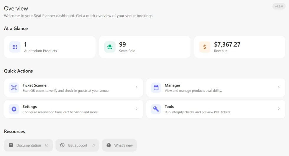Click the Manager calendar icon
The width and height of the screenshot is (289, 156).
pos(156,88)
